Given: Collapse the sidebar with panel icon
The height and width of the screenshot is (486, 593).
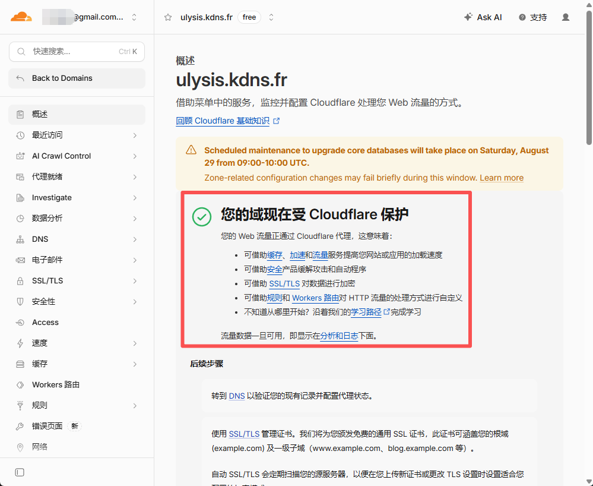Looking at the screenshot, I should [x=20, y=472].
